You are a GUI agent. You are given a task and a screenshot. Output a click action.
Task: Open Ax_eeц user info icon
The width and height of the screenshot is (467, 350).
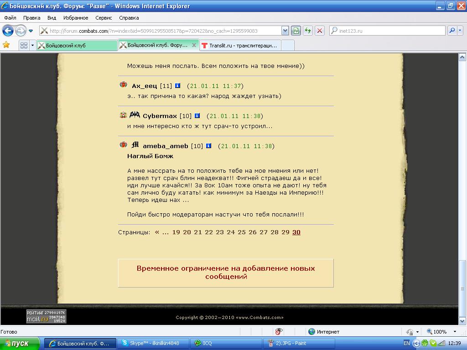177,86
